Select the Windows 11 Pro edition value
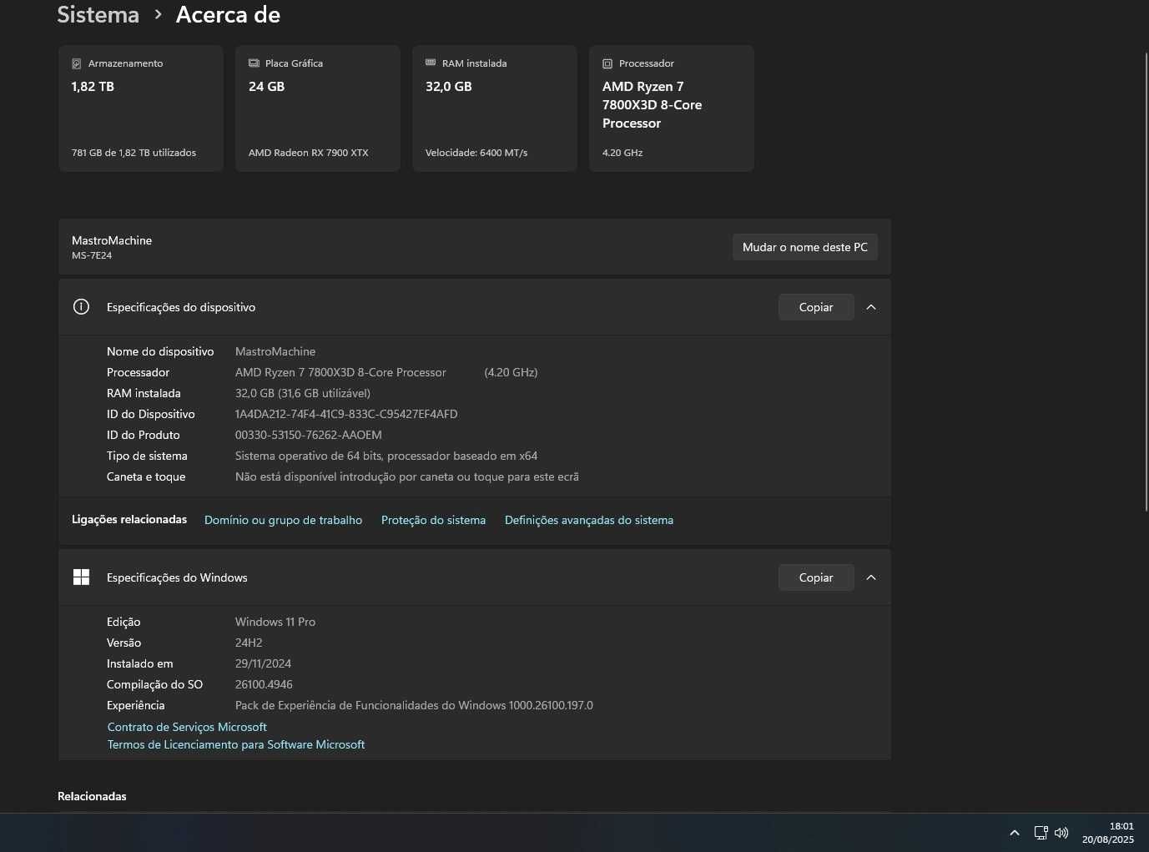 [275, 622]
